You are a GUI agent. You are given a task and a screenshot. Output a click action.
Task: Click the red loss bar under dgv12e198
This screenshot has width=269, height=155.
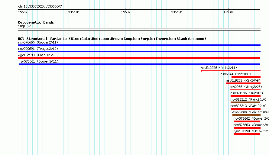click(139, 58)
